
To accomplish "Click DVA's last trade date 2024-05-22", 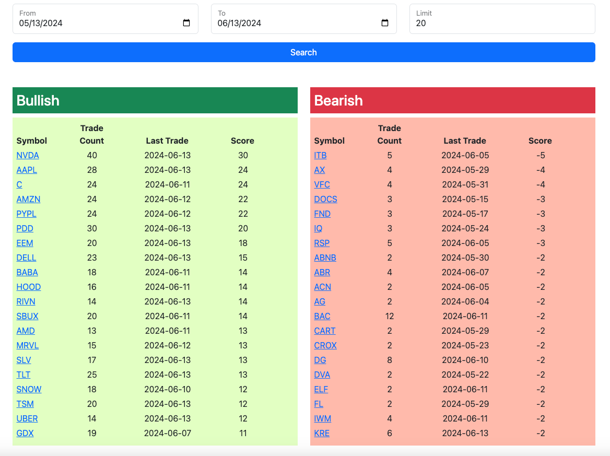I will 465,375.
